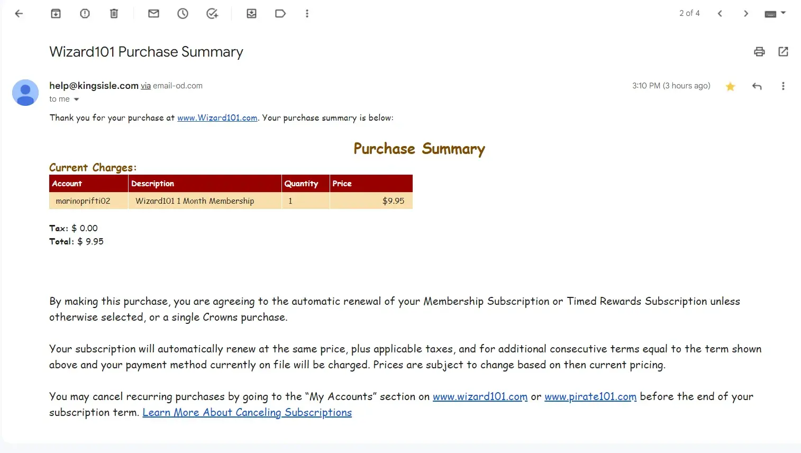801x453 pixels.
Task: Snooze this email
Action: [183, 14]
